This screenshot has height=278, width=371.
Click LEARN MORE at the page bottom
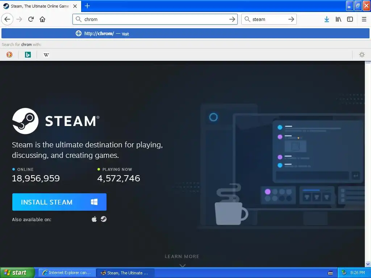(182, 257)
